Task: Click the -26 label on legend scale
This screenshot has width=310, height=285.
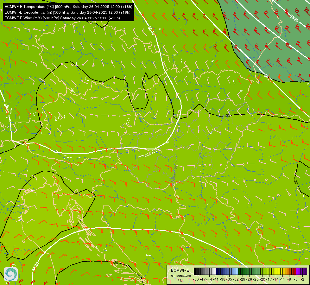Action: point(249,280)
